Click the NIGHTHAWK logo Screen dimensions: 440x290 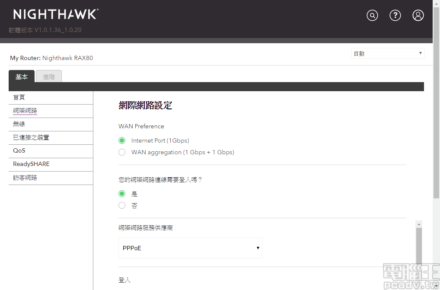56,15
